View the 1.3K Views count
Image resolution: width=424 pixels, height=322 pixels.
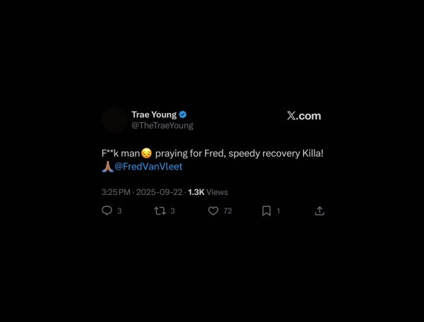[x=208, y=192]
